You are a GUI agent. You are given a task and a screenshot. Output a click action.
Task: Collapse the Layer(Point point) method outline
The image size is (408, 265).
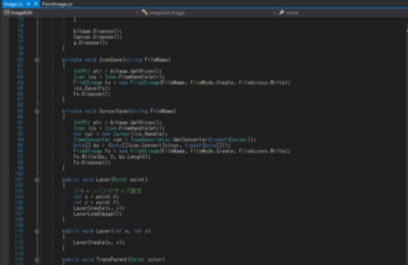[x=37, y=180]
